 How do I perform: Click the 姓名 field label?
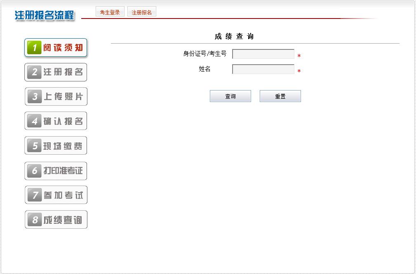coord(204,69)
